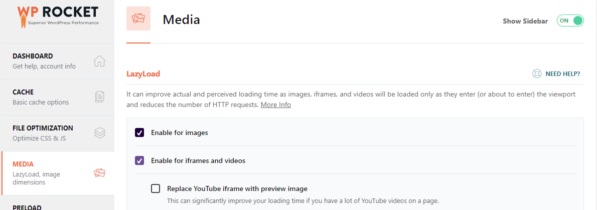Uncheck Enable for images

pos(139,132)
